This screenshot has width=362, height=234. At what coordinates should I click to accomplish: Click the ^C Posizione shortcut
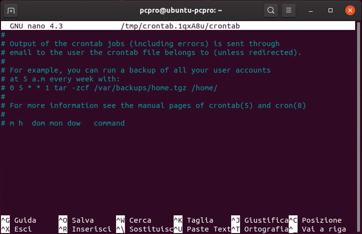tap(315, 220)
